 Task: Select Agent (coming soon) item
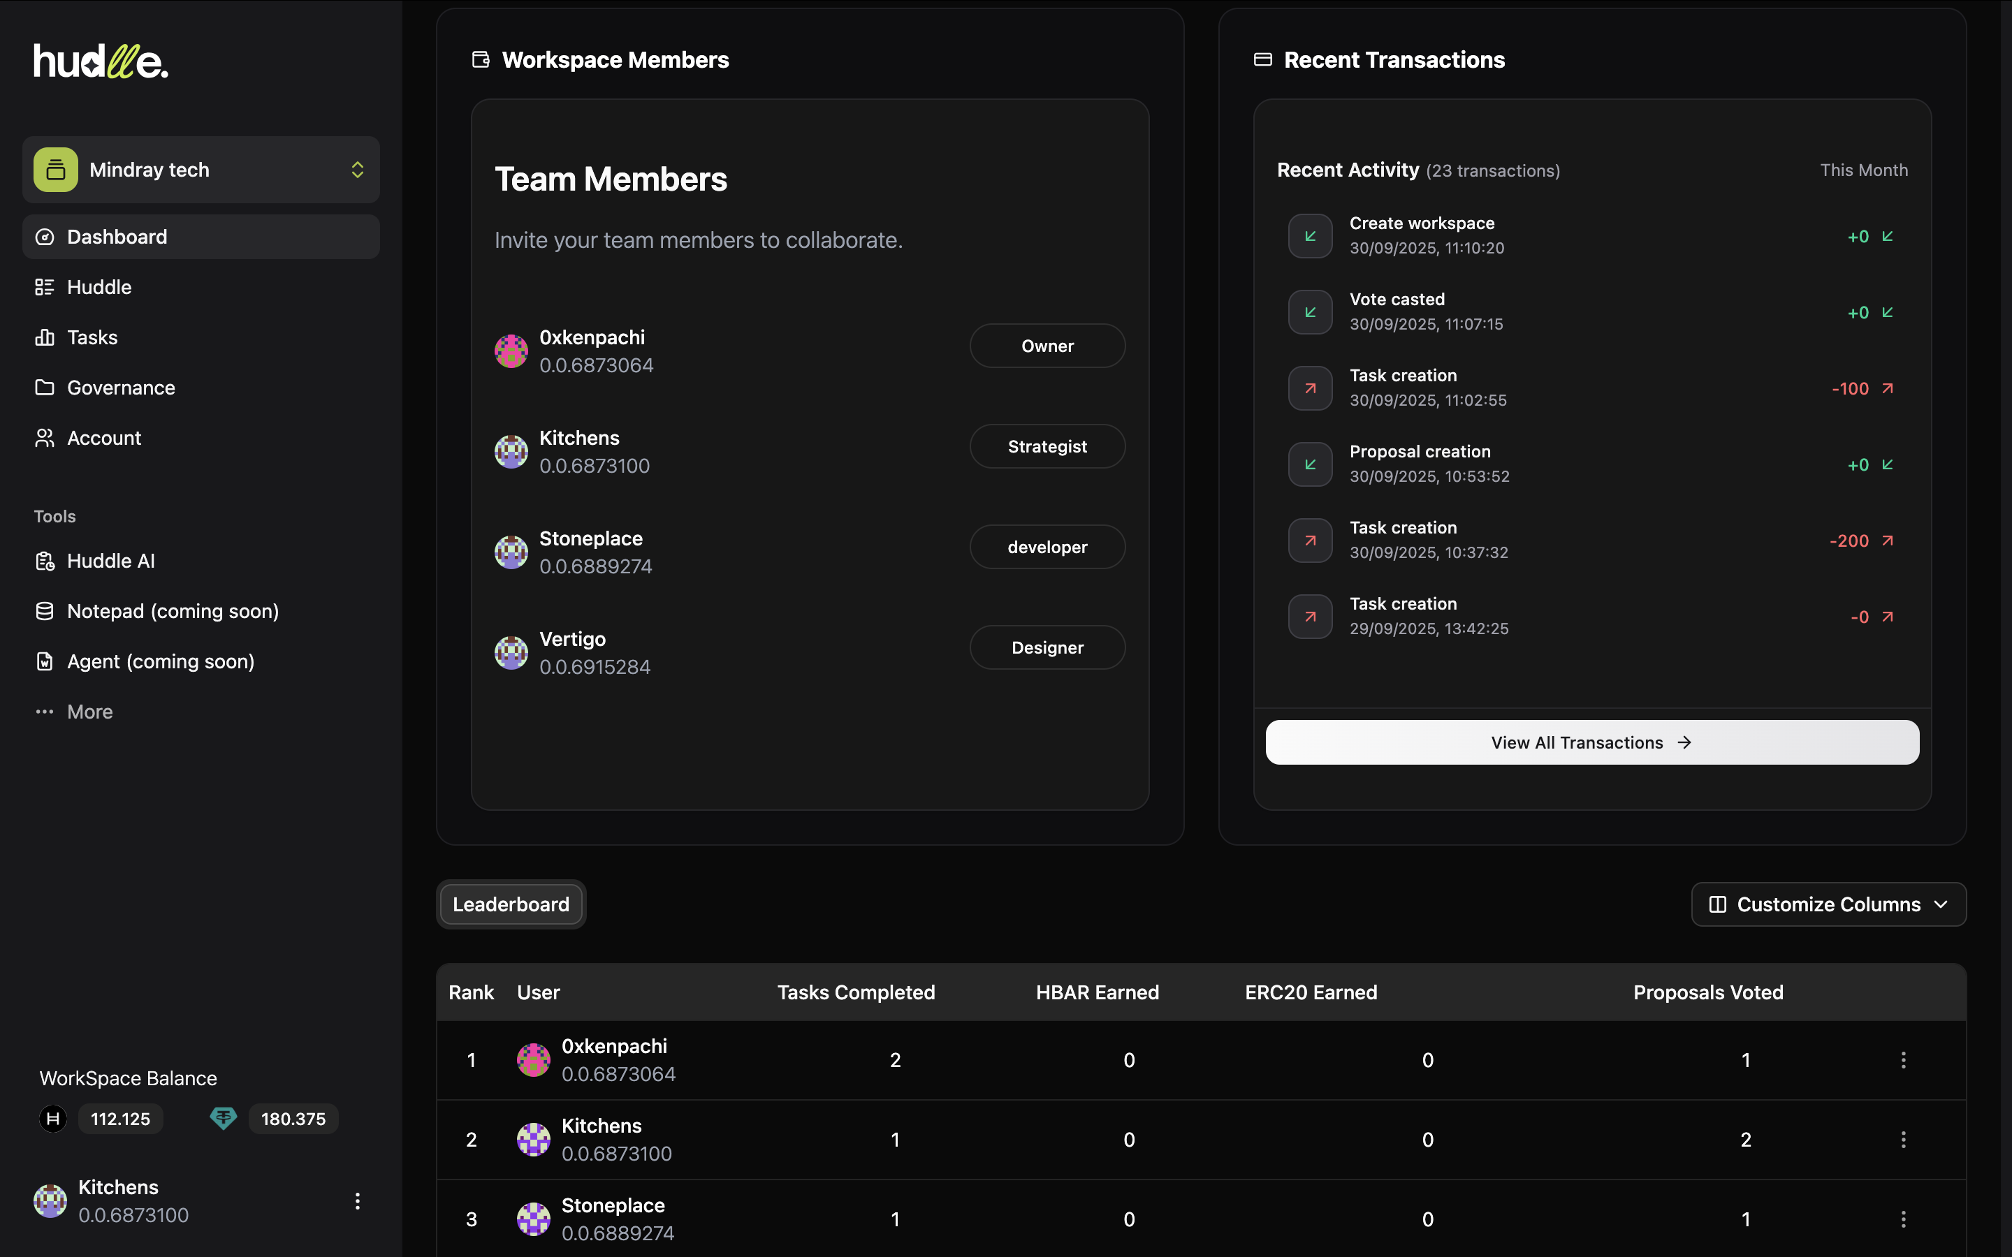(201, 662)
